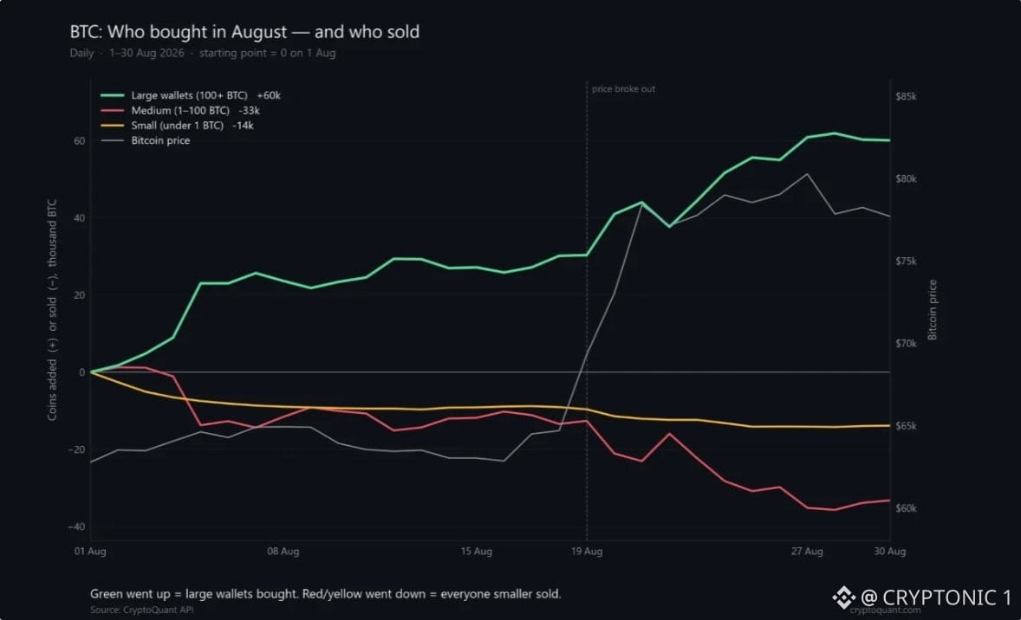Screen dimensions: 1021x620
Task: Select the 19 Aug date tick
Action: tap(587, 551)
